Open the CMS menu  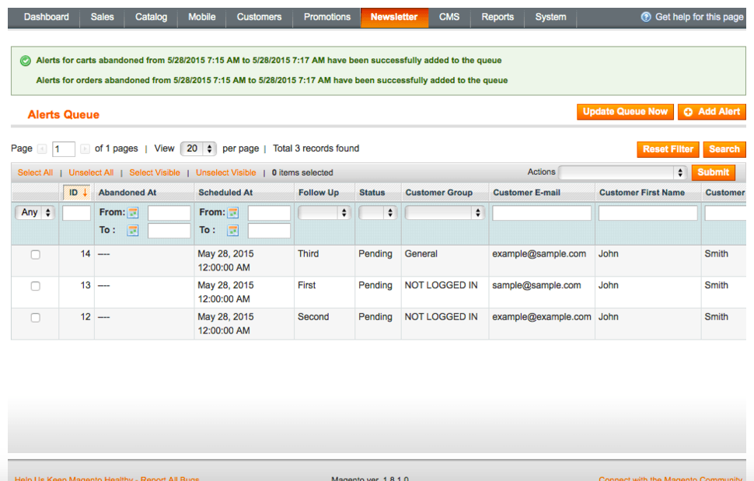(x=449, y=17)
